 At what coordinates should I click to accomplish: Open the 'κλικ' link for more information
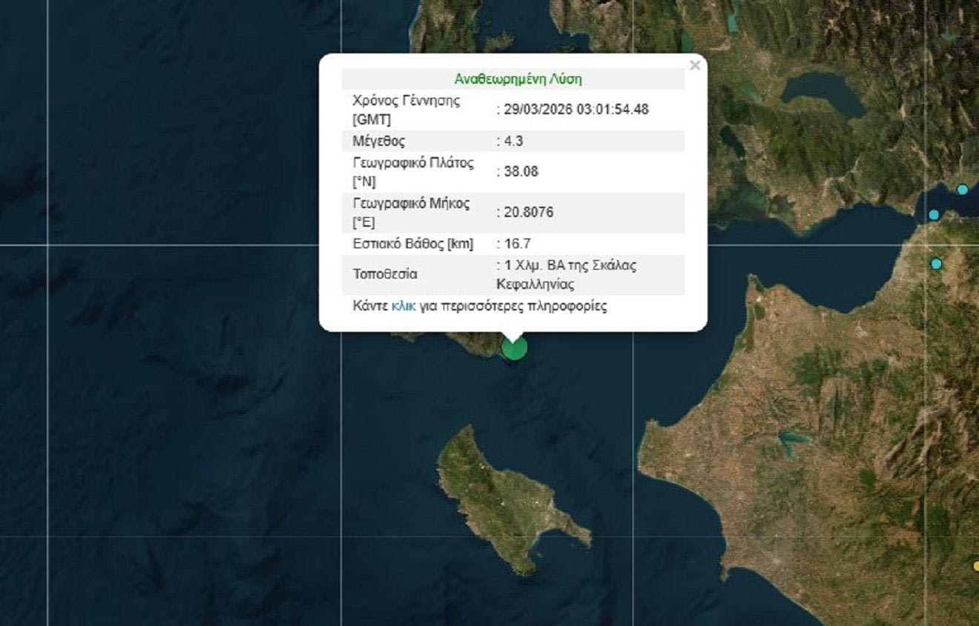pos(403,306)
